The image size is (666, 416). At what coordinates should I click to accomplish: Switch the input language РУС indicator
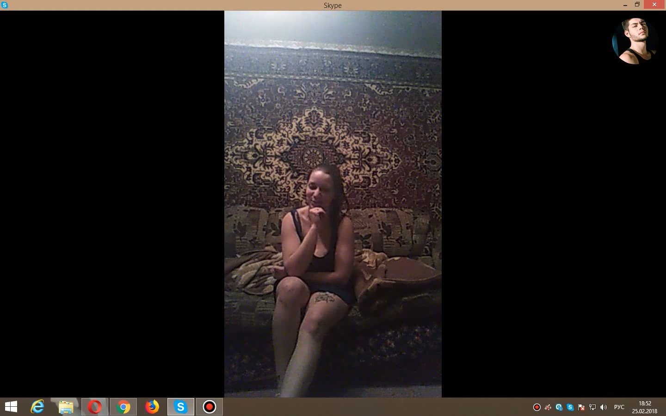pyautogui.click(x=619, y=407)
